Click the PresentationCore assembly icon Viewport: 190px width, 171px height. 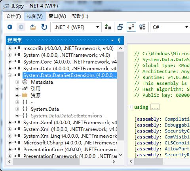pos(17,149)
